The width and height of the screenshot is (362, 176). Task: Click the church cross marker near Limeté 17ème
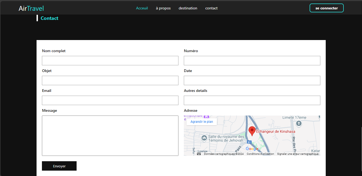coord(299,124)
